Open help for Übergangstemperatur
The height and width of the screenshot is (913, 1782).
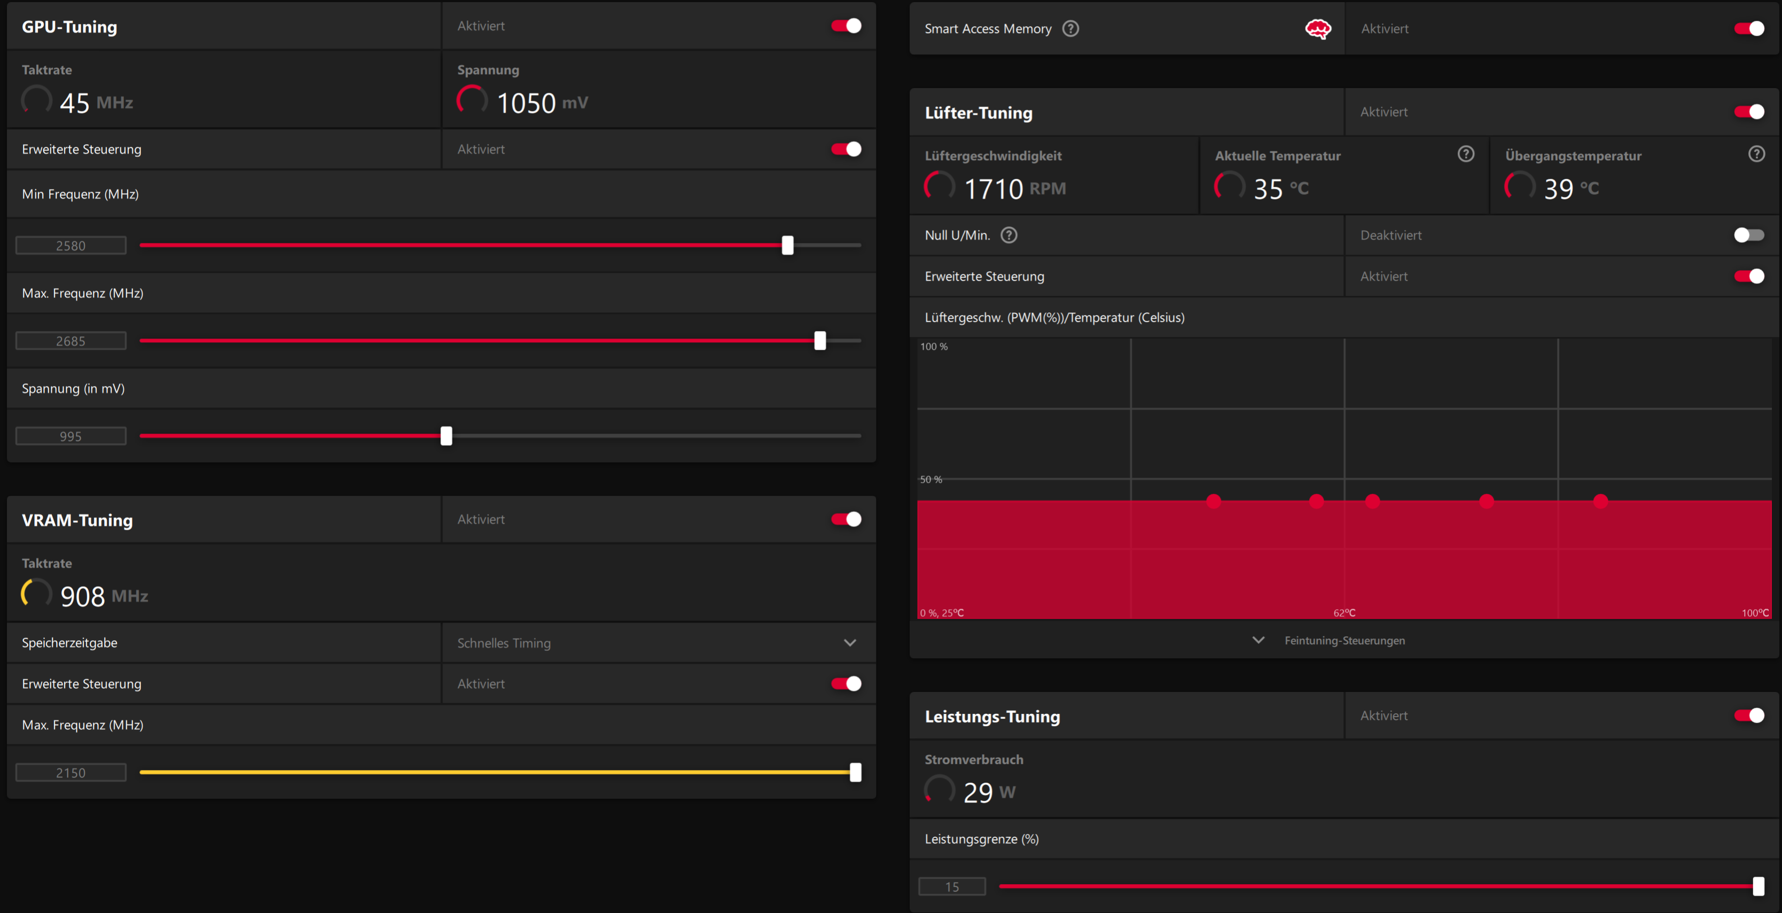(x=1756, y=154)
